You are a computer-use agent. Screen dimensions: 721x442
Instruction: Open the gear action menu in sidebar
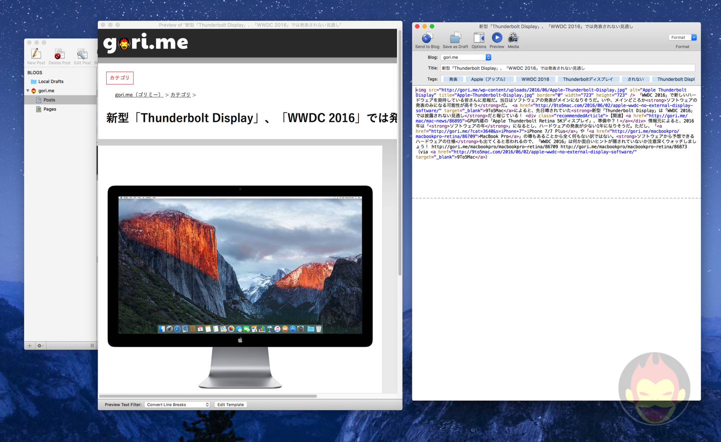click(x=40, y=346)
